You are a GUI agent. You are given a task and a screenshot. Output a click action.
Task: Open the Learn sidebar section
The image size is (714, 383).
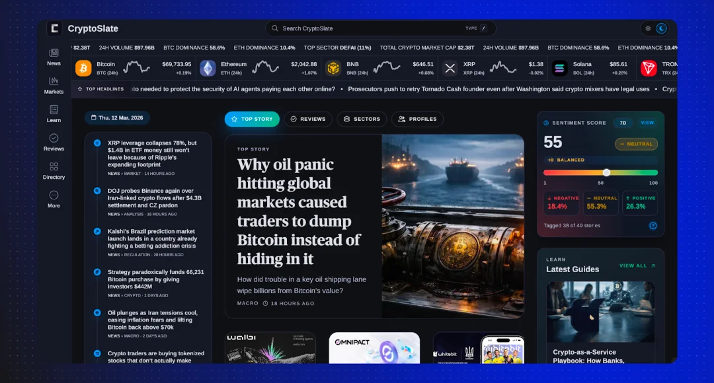pyautogui.click(x=54, y=114)
